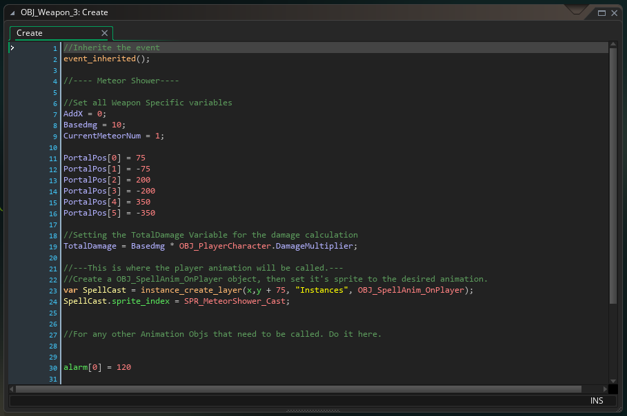The height and width of the screenshot is (416, 627).
Task: Click the vertical scrollbar down arrow
Action: point(613,380)
